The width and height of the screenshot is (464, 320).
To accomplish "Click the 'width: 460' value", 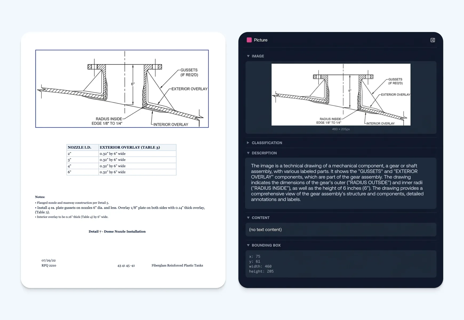I will pos(260,266).
